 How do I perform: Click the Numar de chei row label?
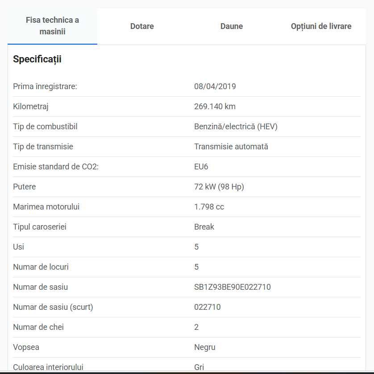[x=38, y=327]
